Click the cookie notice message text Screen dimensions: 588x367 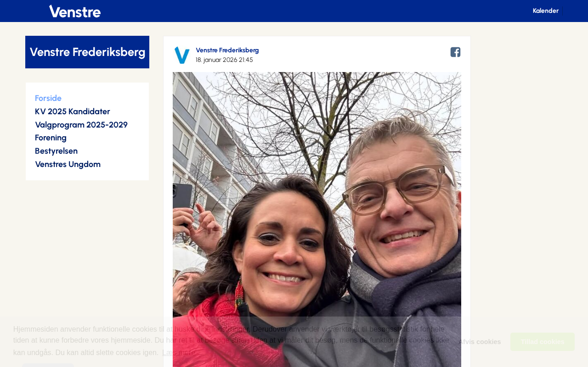tap(231, 341)
